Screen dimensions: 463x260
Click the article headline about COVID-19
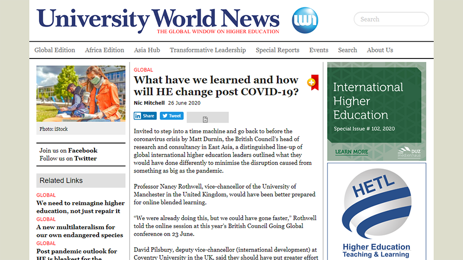216,86
